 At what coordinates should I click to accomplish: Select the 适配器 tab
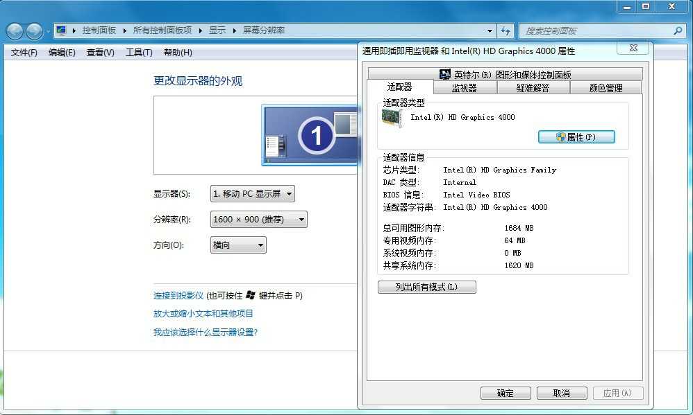(399, 87)
